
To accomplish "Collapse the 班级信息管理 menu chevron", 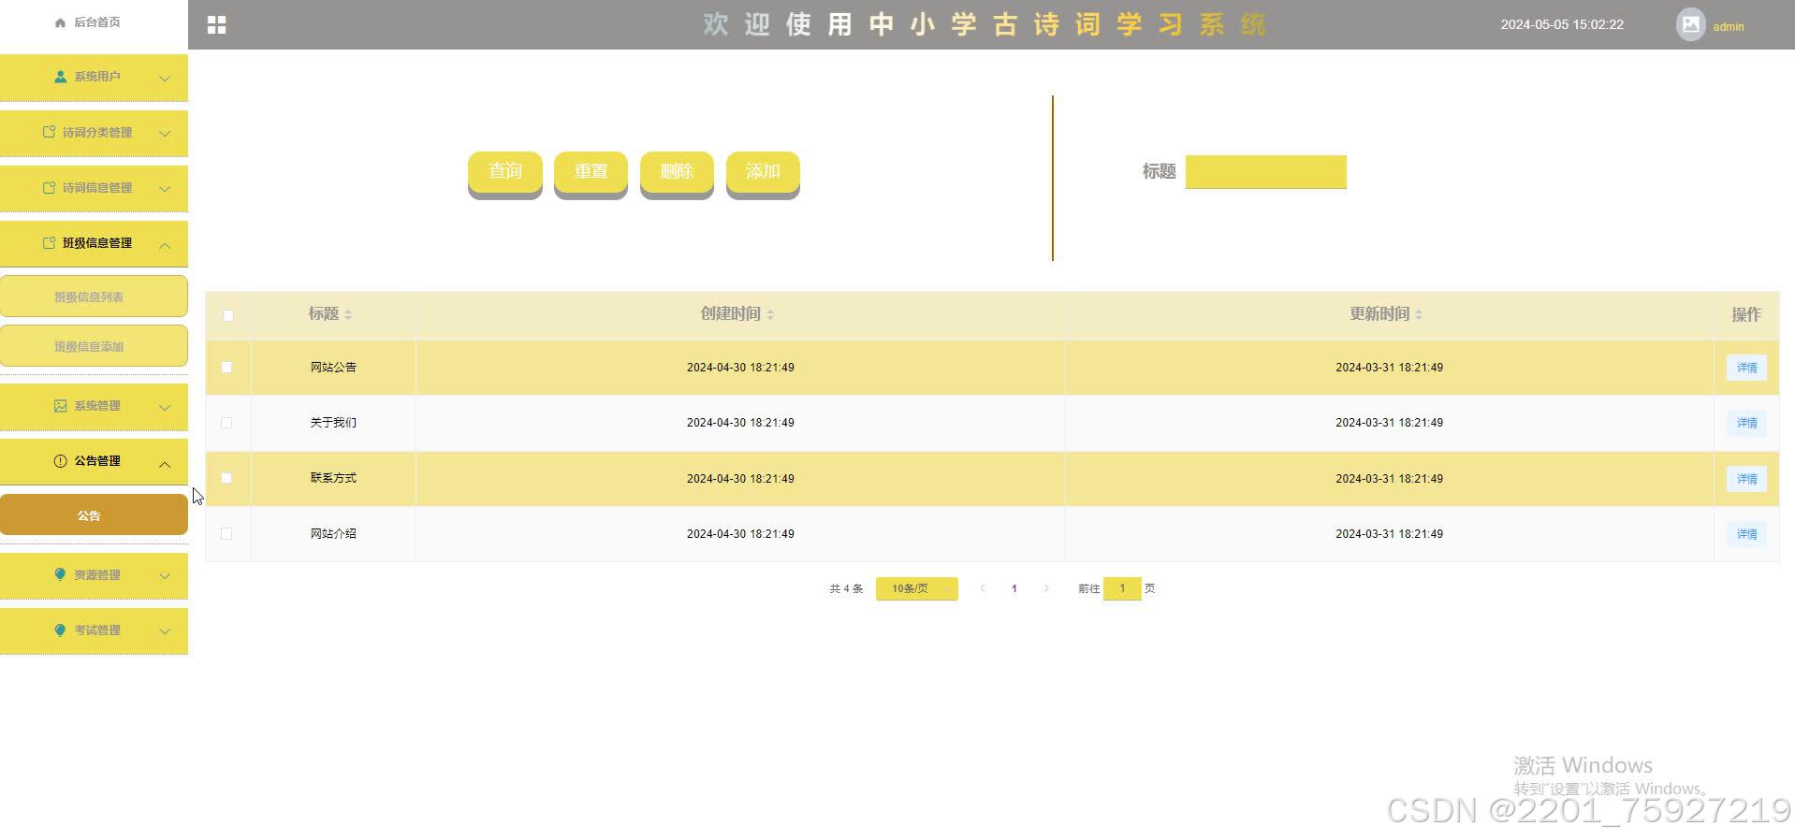I will (165, 245).
